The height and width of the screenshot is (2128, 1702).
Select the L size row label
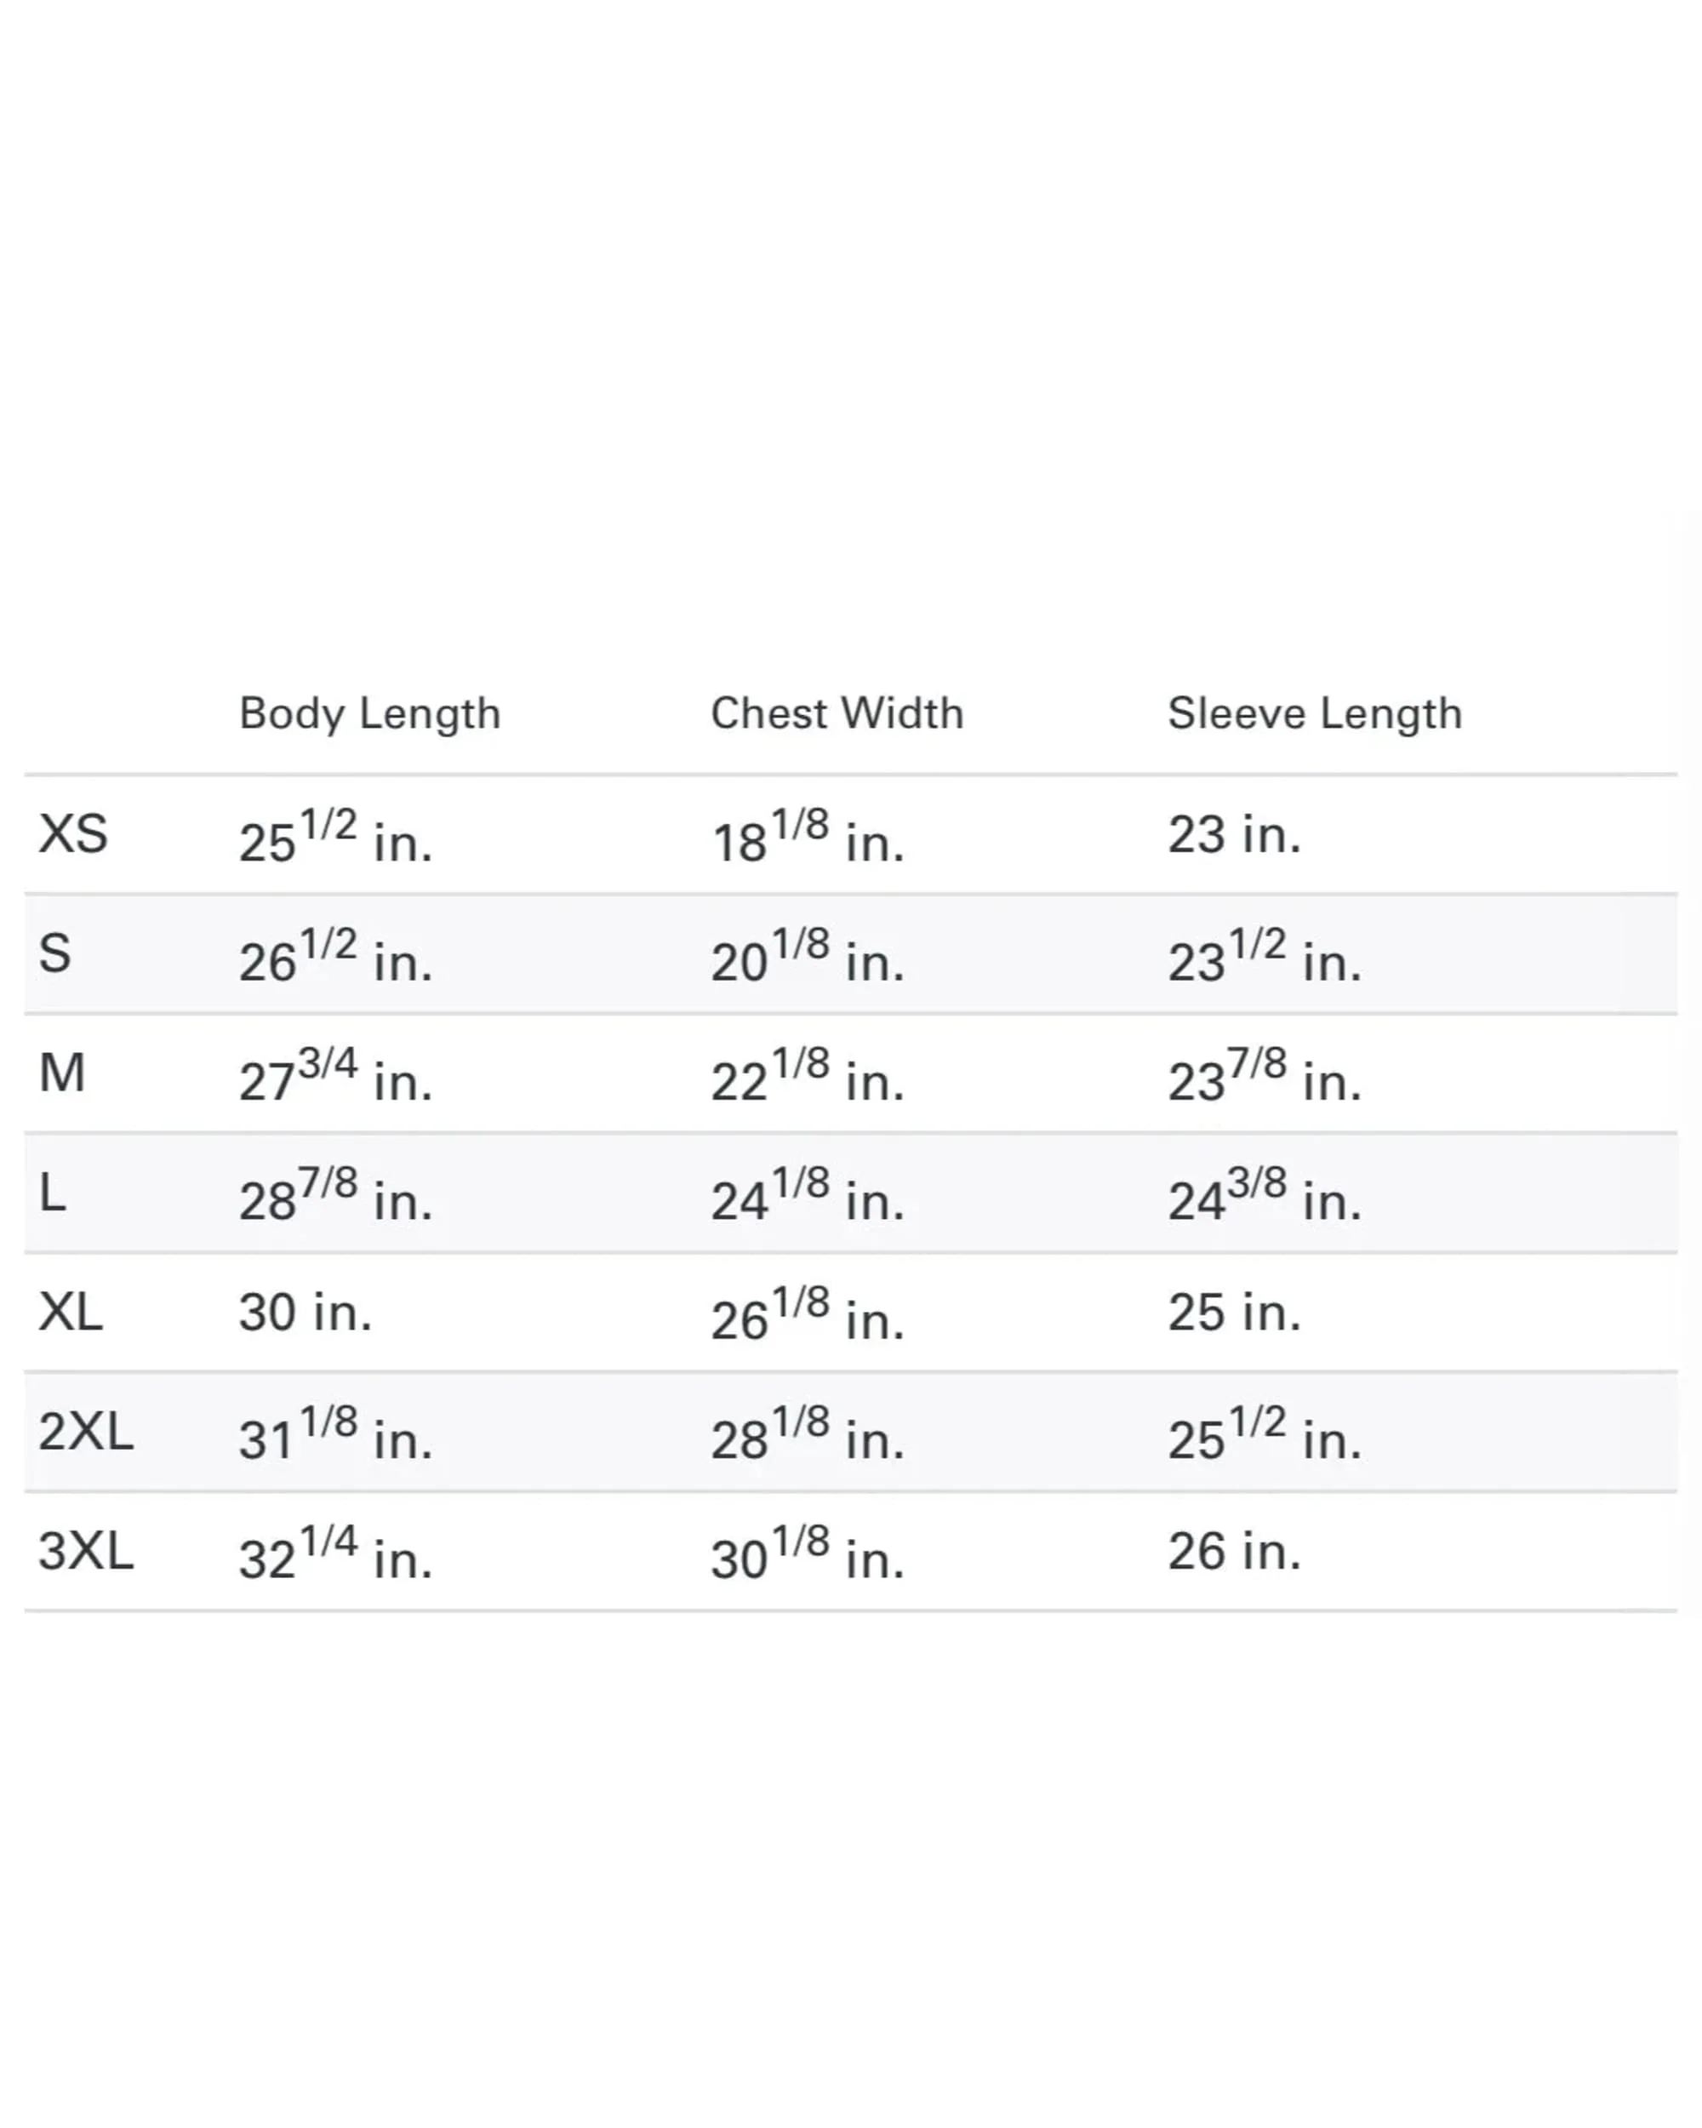52,1193
